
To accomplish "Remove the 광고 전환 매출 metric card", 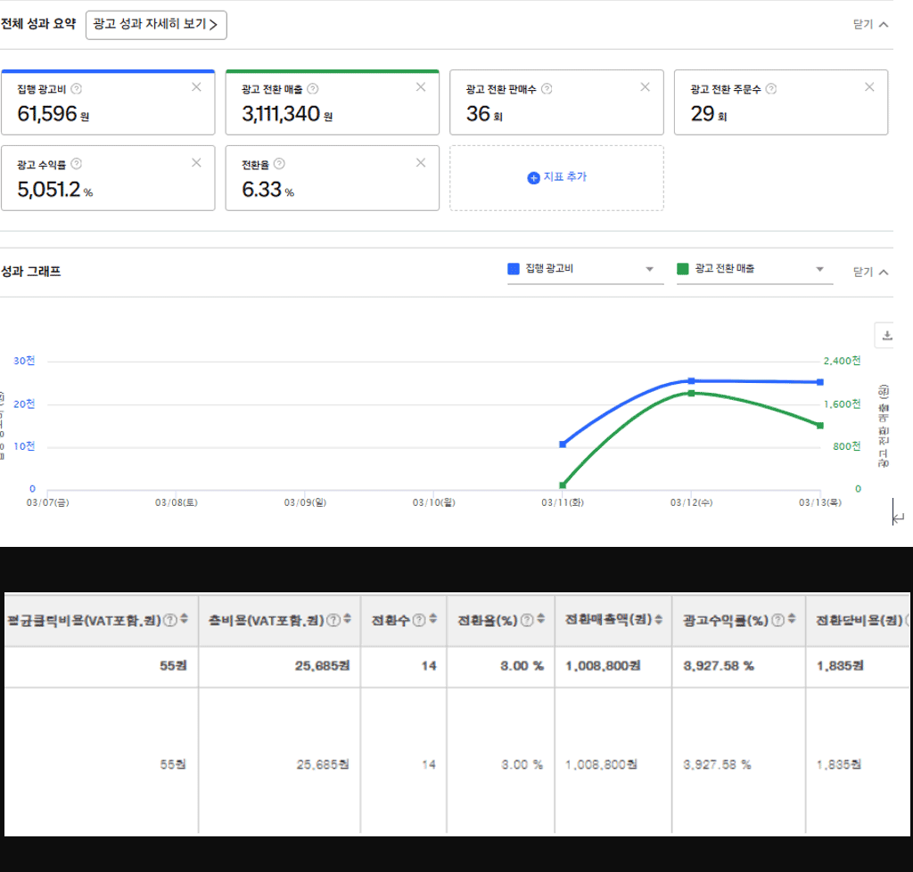I will [x=421, y=87].
